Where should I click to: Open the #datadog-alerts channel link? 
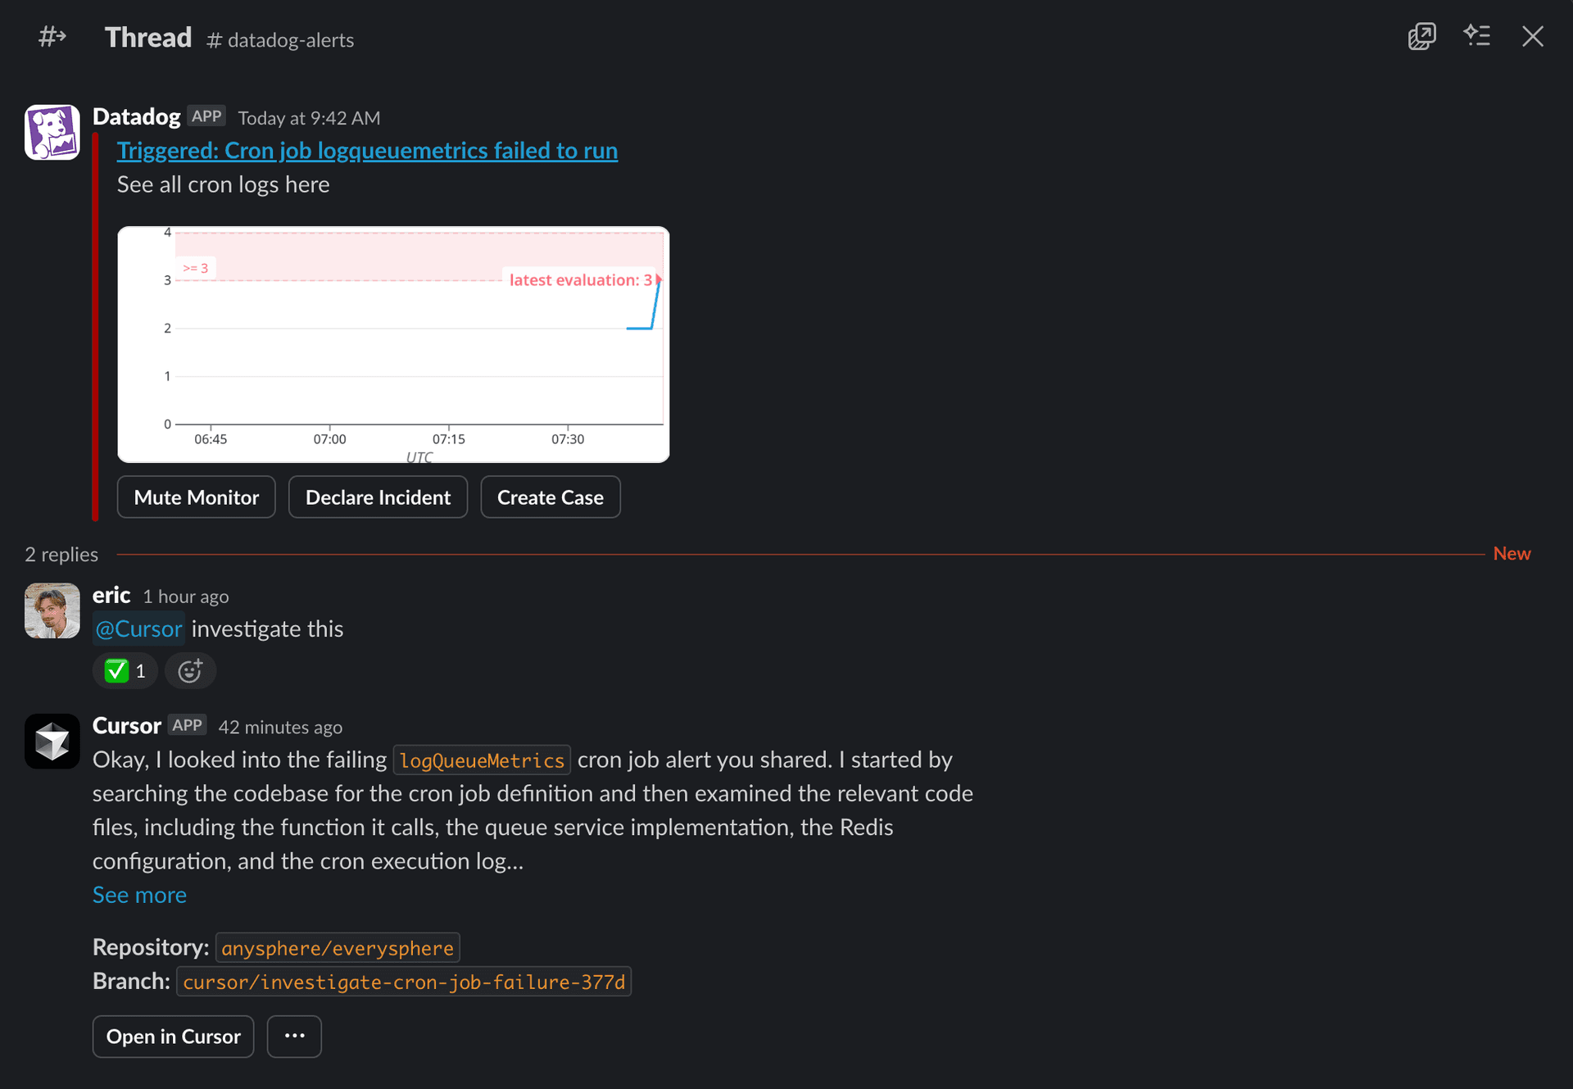tap(281, 40)
